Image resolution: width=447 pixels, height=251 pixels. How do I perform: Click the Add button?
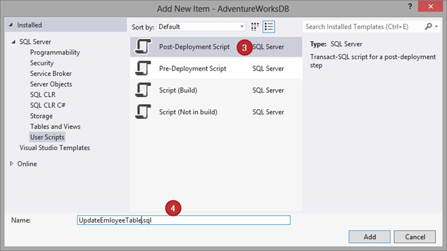pyautogui.click(x=369, y=237)
